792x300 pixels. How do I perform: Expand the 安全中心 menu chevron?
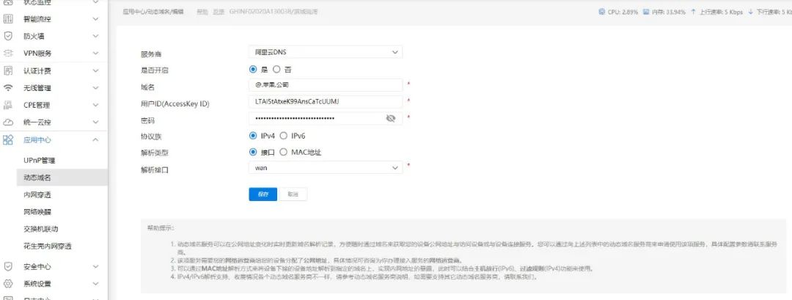[95, 266]
